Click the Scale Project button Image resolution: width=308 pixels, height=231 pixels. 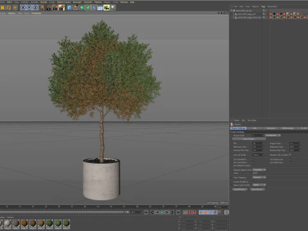249,139
